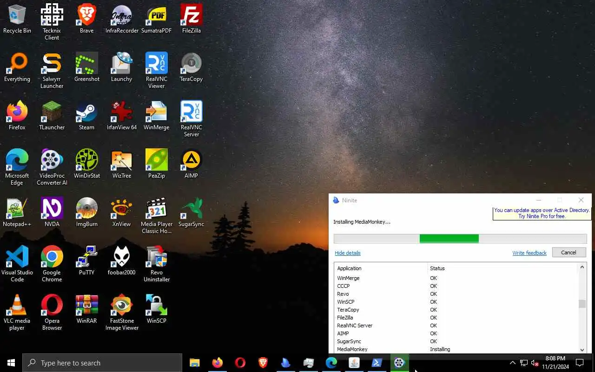The width and height of the screenshot is (595, 372).
Task: Launch Notepad++ shortcut
Action: click(17, 213)
